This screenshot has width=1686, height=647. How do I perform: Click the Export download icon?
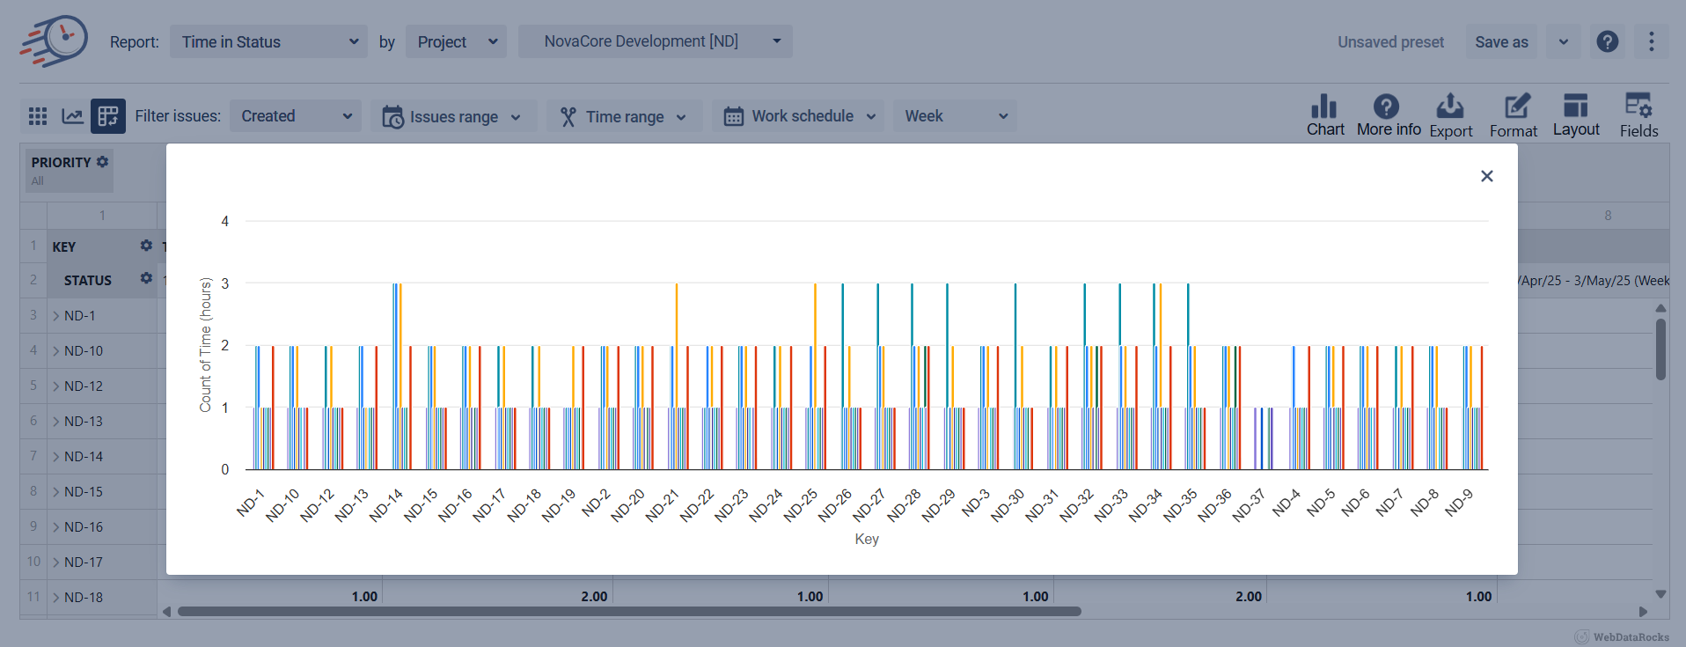tap(1449, 107)
